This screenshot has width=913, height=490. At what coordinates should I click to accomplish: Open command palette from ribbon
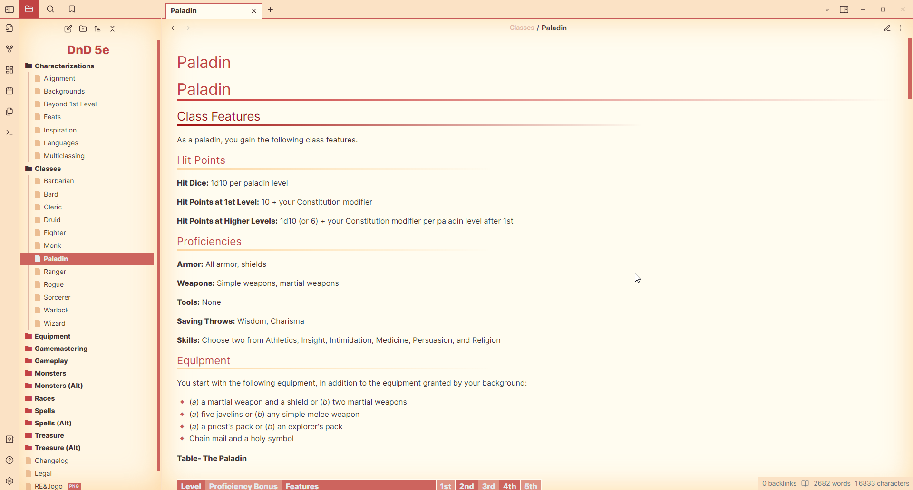pos(10,132)
